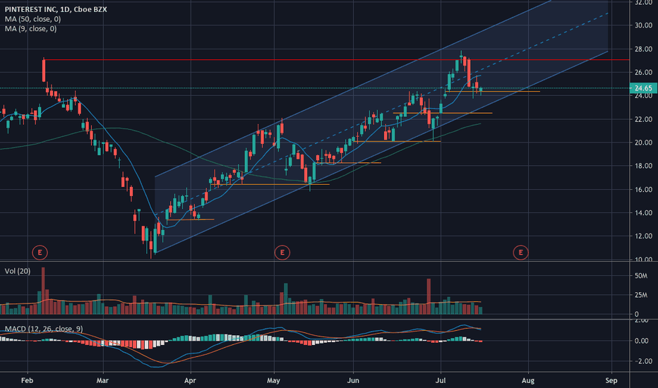Click the 50M volume axis label
The image size is (658, 388).
click(x=641, y=276)
